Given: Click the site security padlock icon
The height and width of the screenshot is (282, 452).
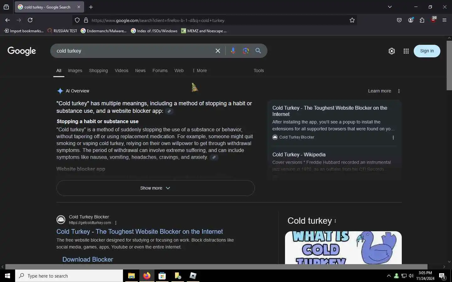Looking at the screenshot, I should [x=86, y=20].
